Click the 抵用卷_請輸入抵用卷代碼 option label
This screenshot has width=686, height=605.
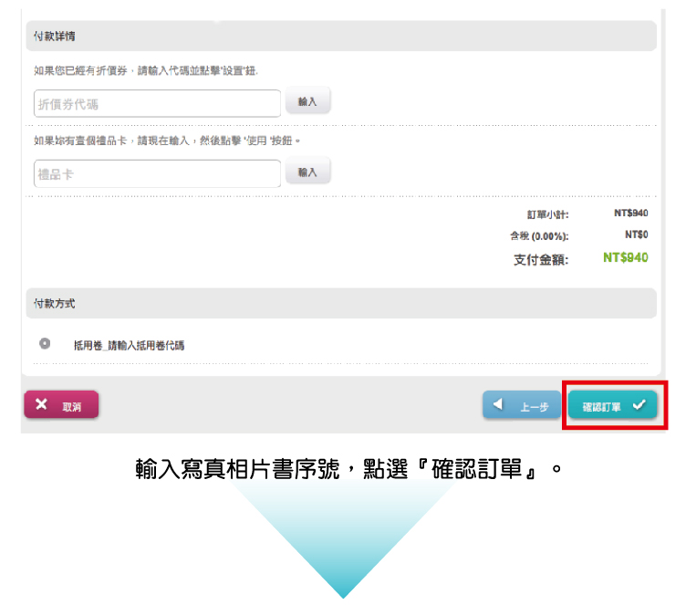tap(130, 346)
